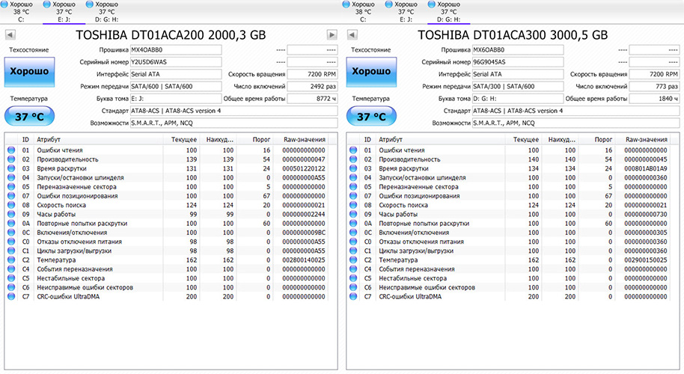The image size is (684, 374).
Task: Click raw value 000000000305 in DT01ACA300 table
Action: [646, 233]
